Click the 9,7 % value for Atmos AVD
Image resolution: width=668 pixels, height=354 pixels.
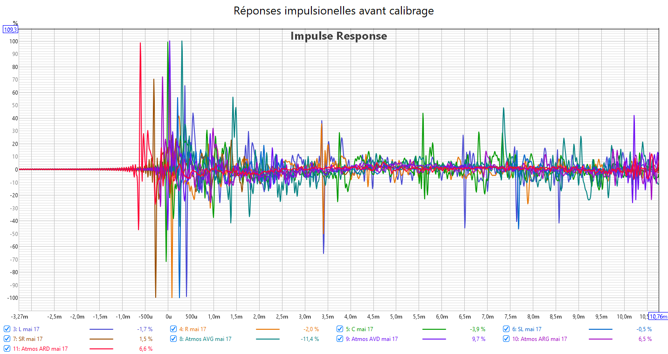(x=478, y=339)
